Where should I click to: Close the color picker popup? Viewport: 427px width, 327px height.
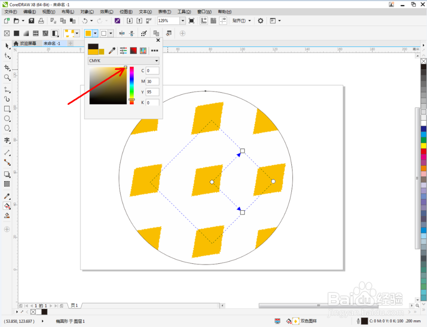158,40
